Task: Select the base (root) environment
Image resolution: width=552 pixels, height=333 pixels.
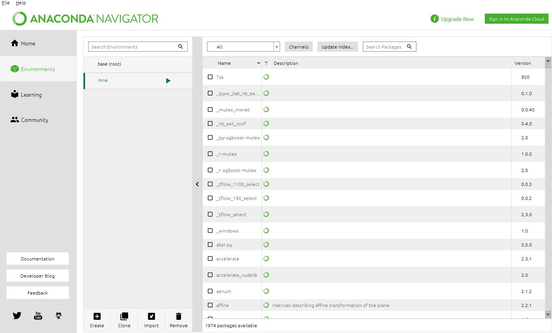Action: click(138, 64)
